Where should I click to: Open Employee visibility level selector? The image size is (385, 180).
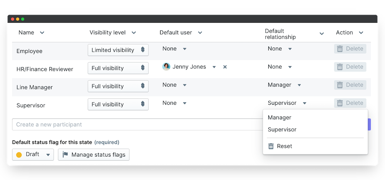coord(118,50)
